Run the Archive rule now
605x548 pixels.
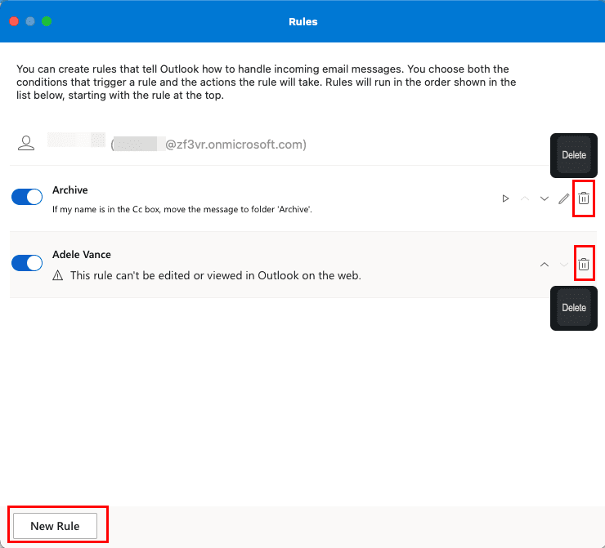505,198
